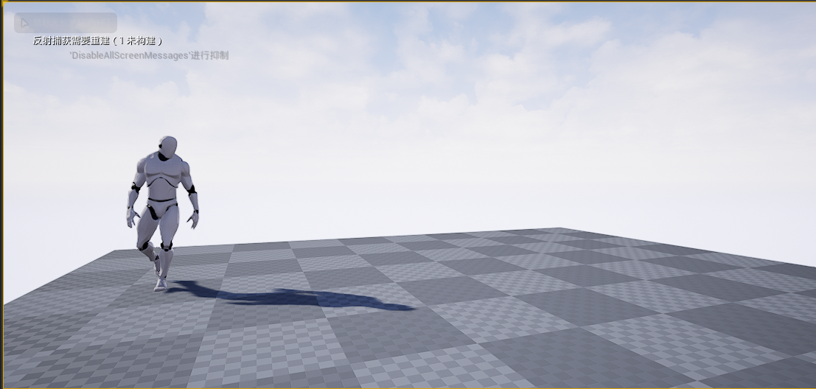Select the mannequin's hand on the left
Viewport: 816px width, 389px height.
[132, 217]
